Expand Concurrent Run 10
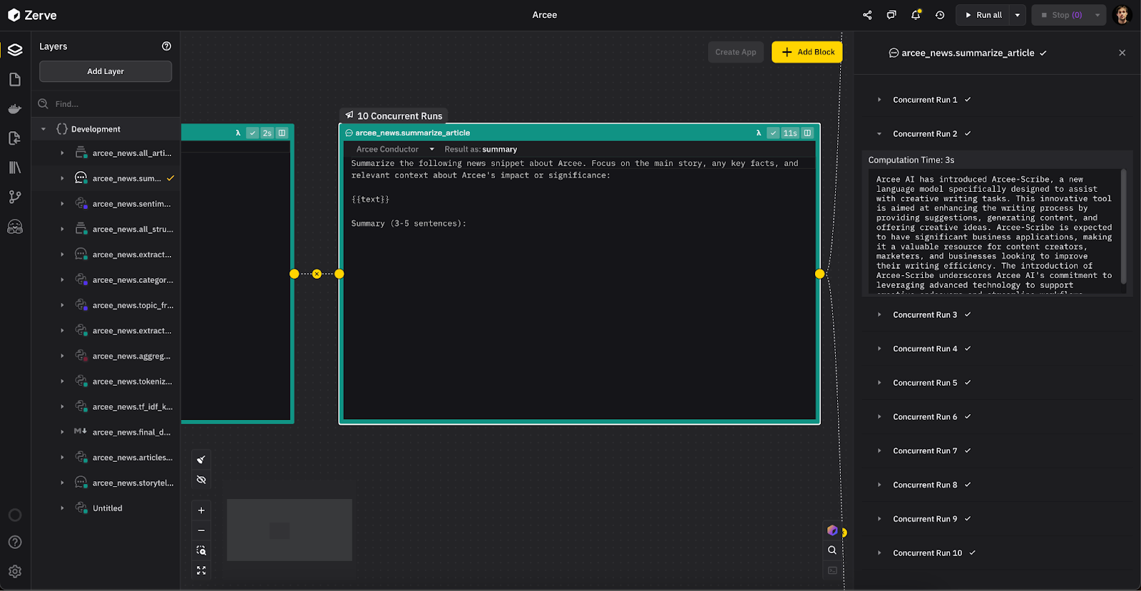This screenshot has height=591, width=1141. pyautogui.click(x=879, y=553)
